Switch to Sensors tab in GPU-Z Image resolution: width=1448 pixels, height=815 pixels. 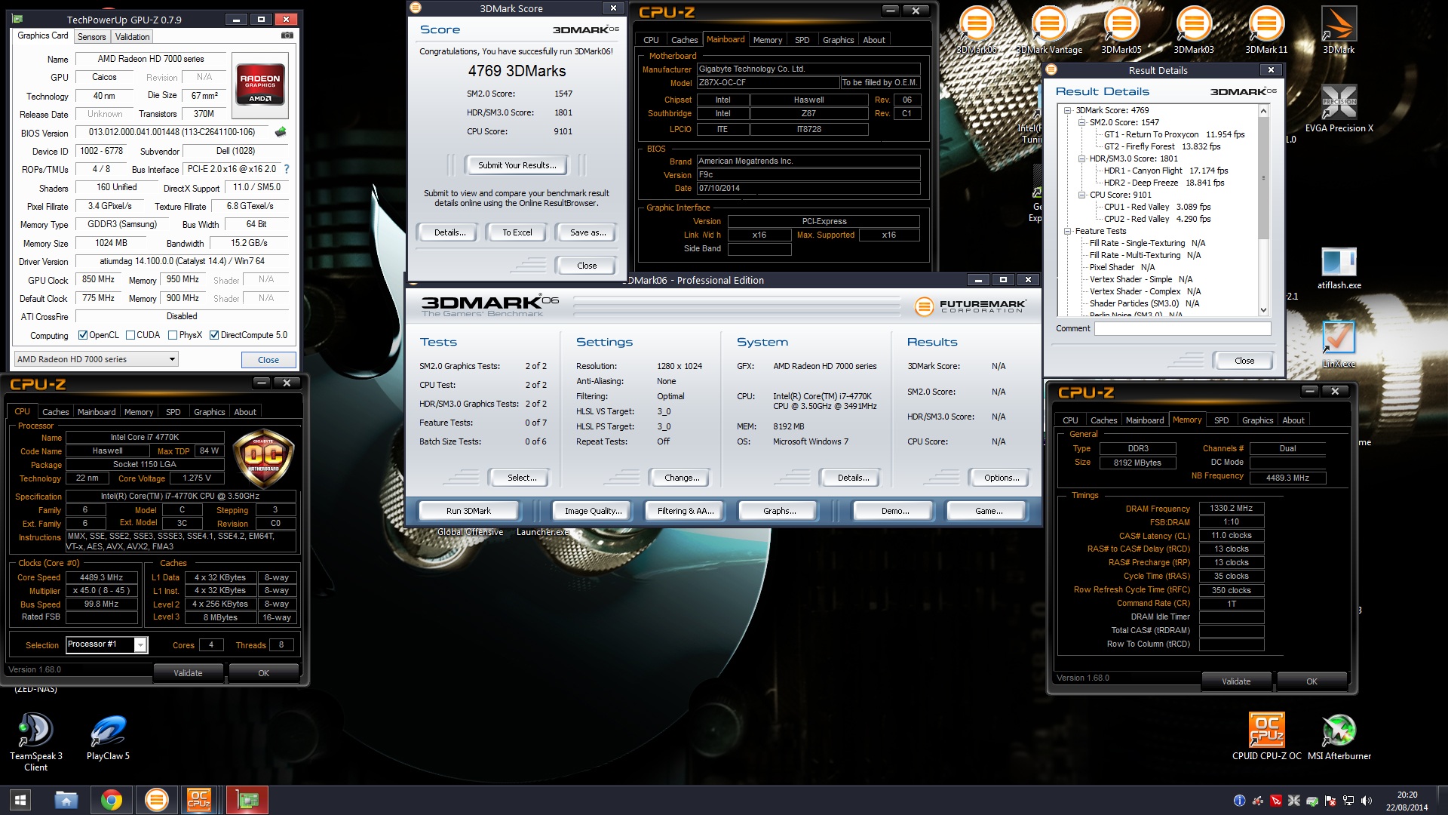91,36
